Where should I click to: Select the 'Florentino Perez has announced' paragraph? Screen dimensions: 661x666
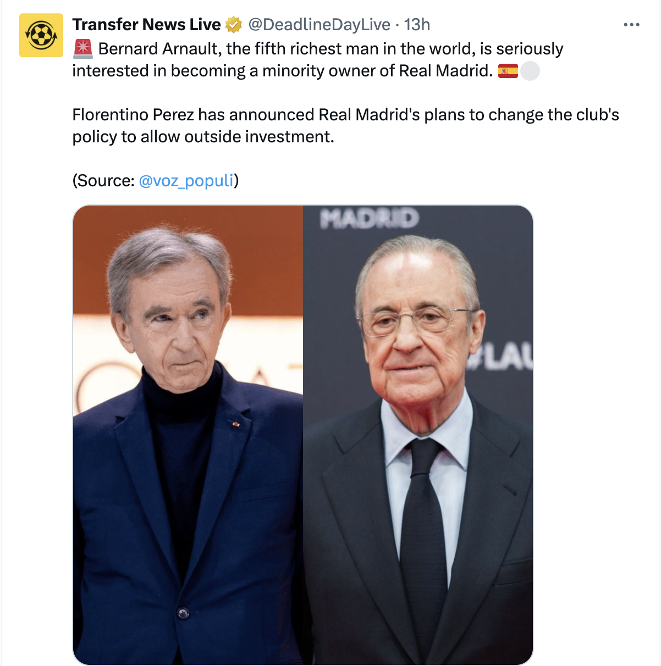point(346,126)
